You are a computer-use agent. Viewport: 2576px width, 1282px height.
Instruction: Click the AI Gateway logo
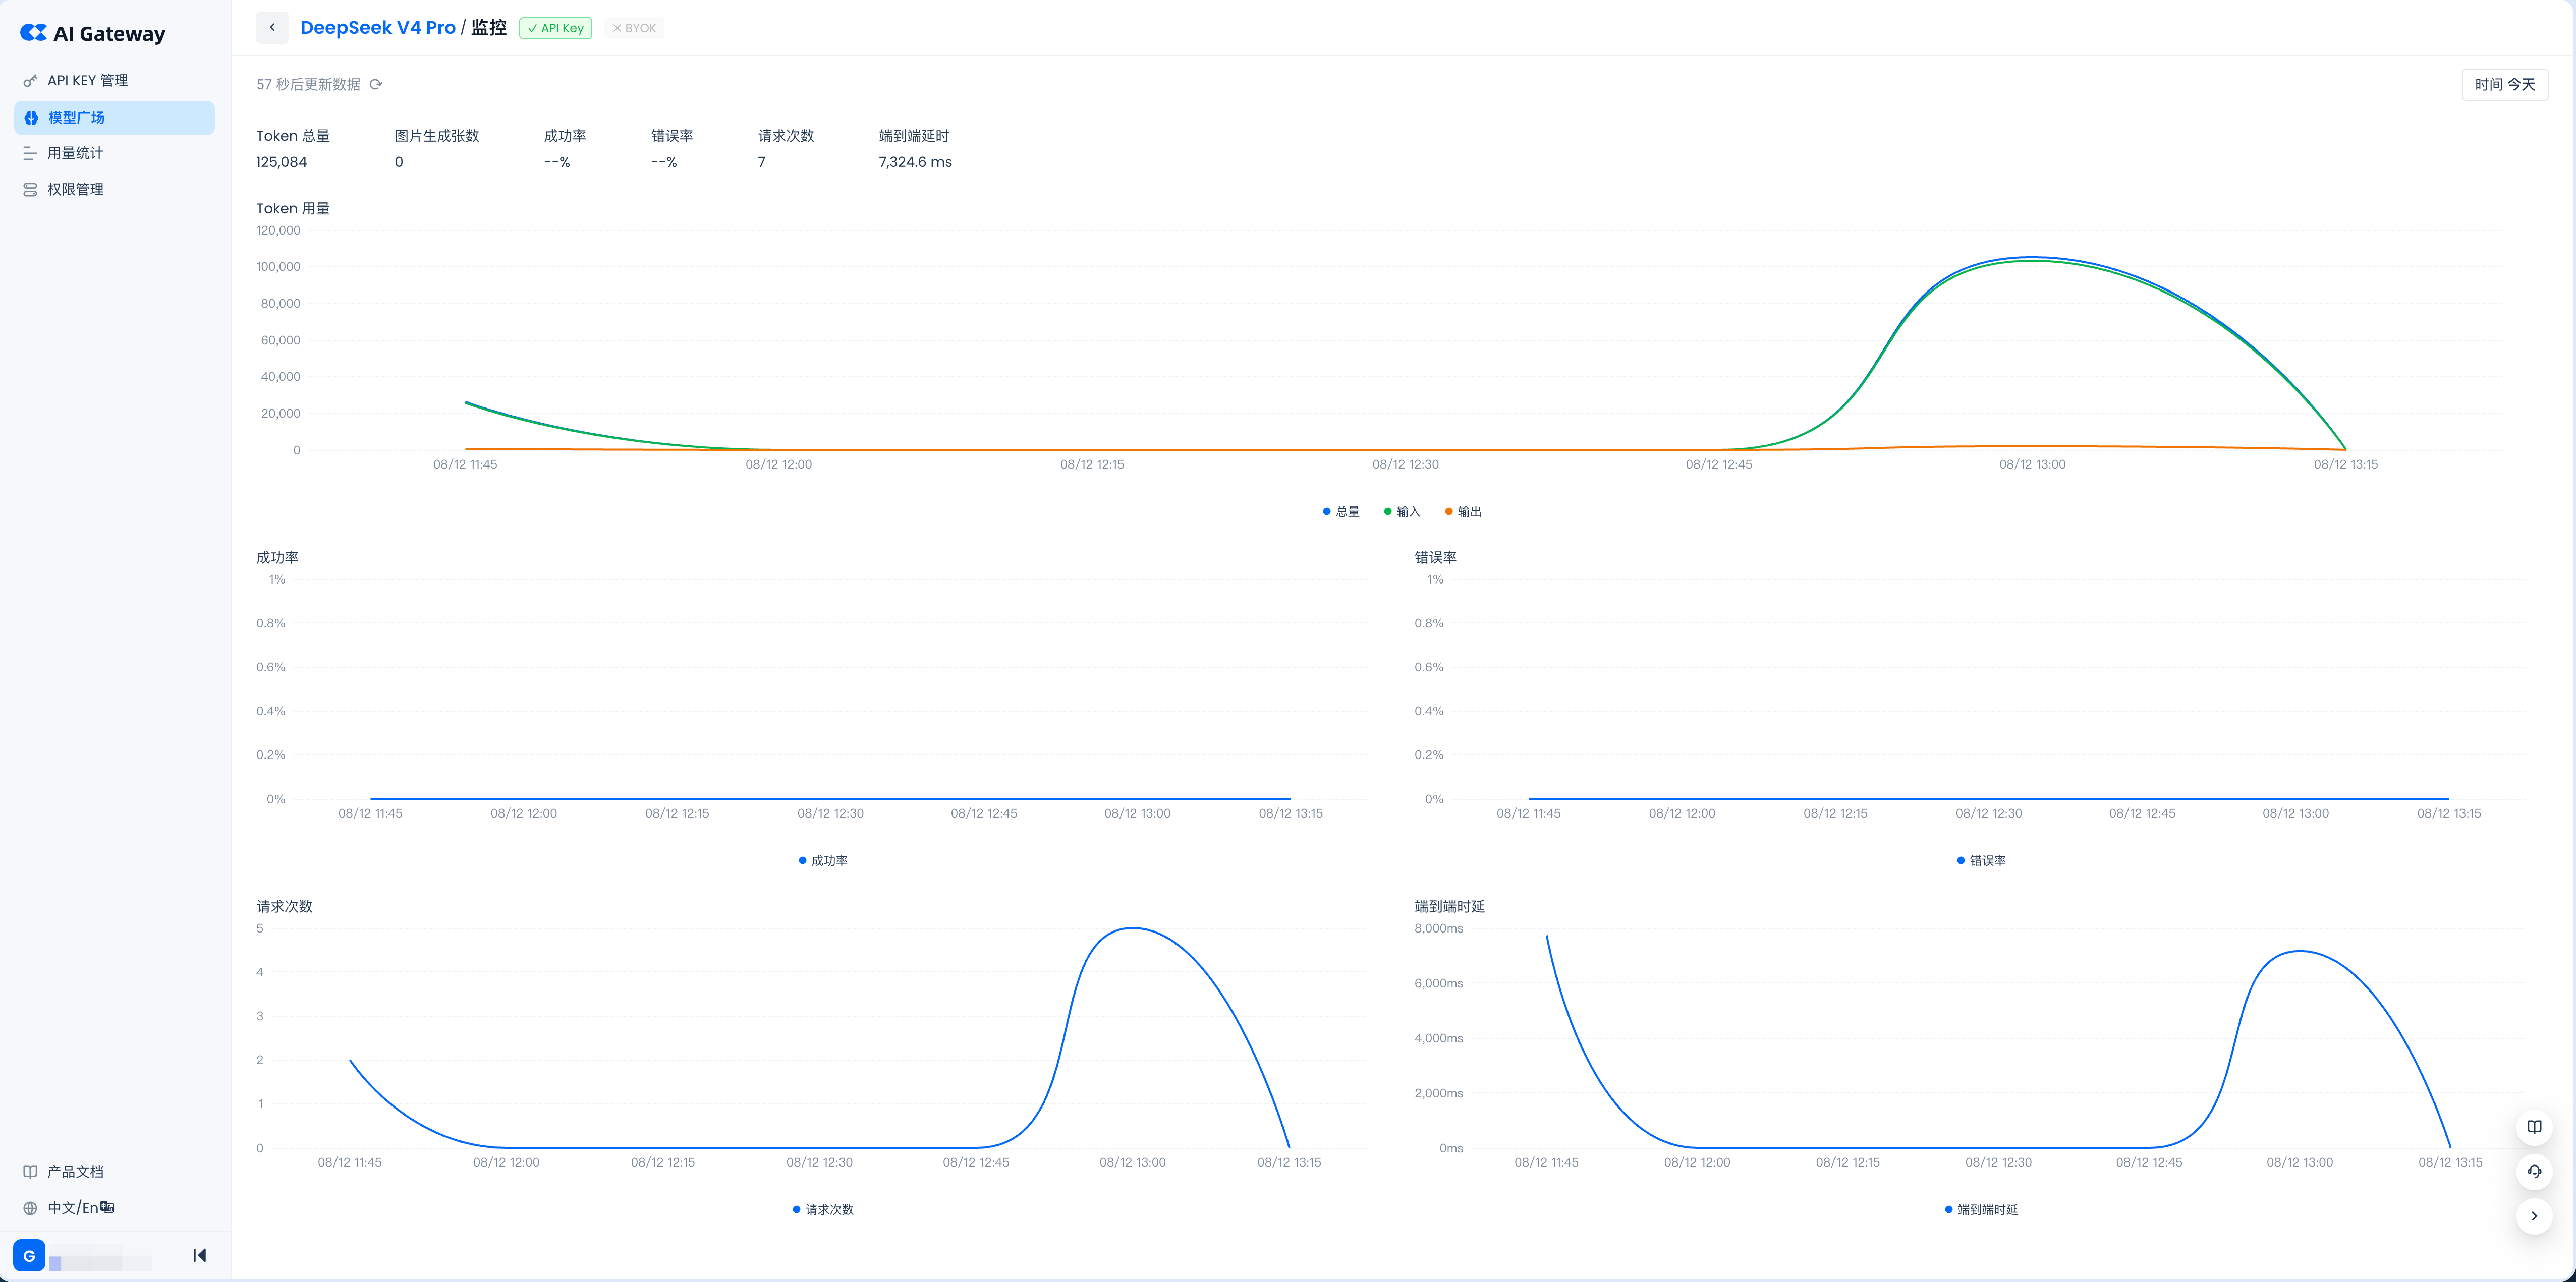[x=93, y=33]
